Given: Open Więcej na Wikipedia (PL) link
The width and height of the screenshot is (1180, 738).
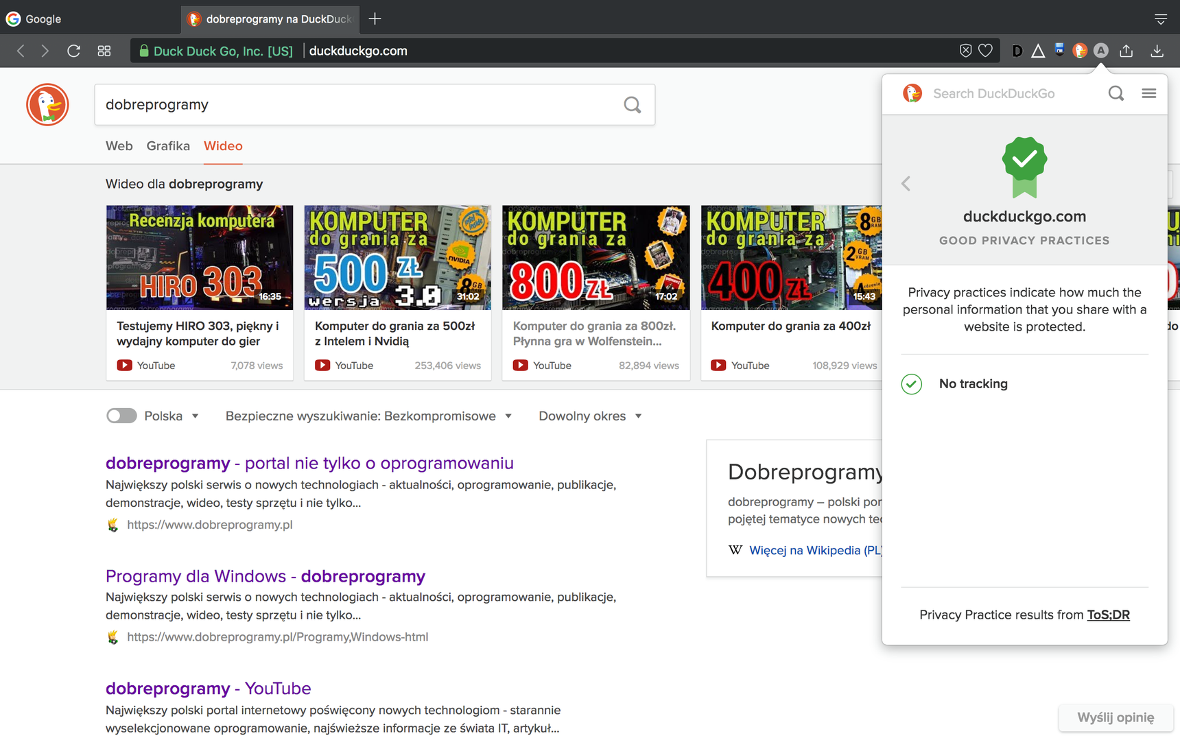Looking at the screenshot, I should [816, 550].
